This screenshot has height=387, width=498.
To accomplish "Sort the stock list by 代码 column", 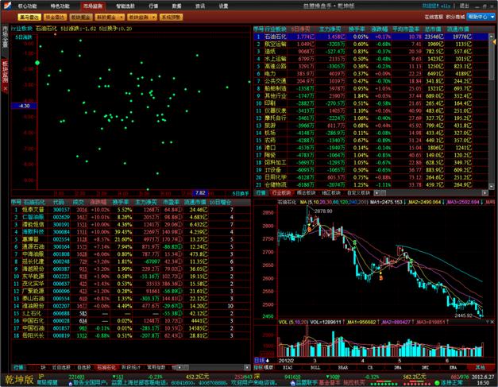I will click(59, 202).
